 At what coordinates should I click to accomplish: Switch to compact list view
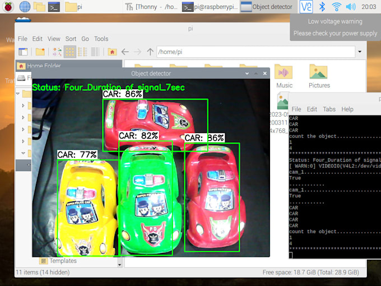tap(82, 52)
